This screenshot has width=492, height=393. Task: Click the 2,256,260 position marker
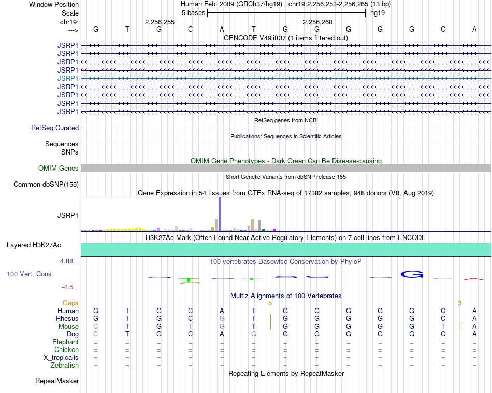tap(318, 22)
